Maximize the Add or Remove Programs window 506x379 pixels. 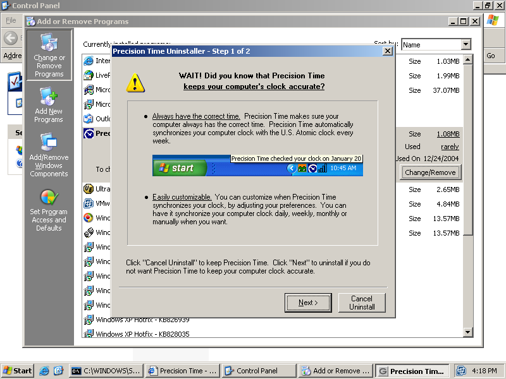pyautogui.click(x=464, y=21)
